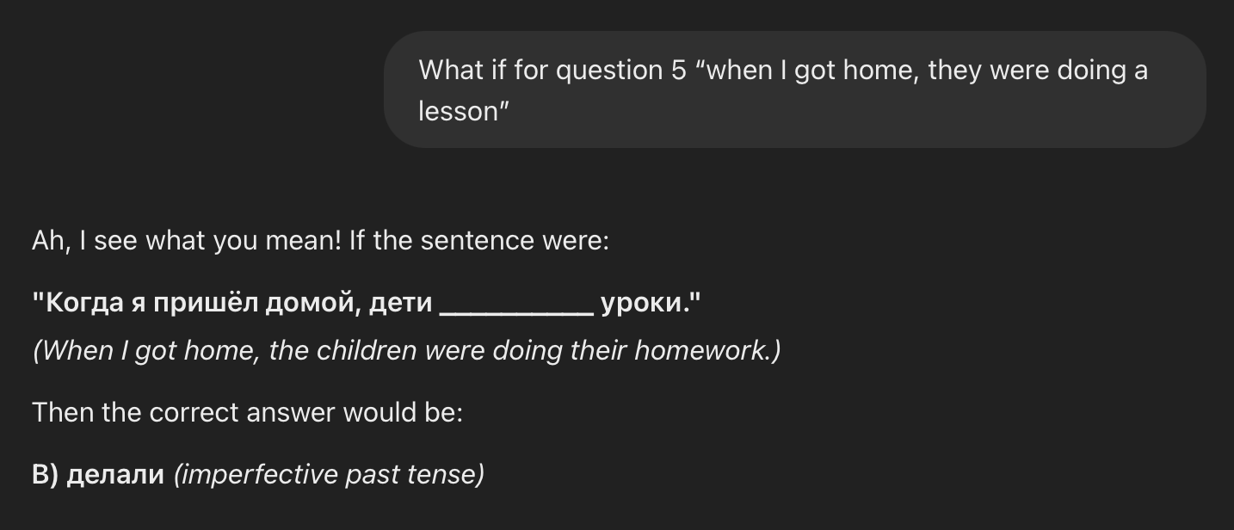Click the user message bubble about question 5
Viewport: 1234px width, 530px height.
pyautogui.click(x=794, y=89)
